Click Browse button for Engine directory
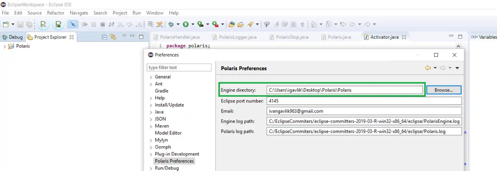The image size is (497, 171). pos(444,90)
